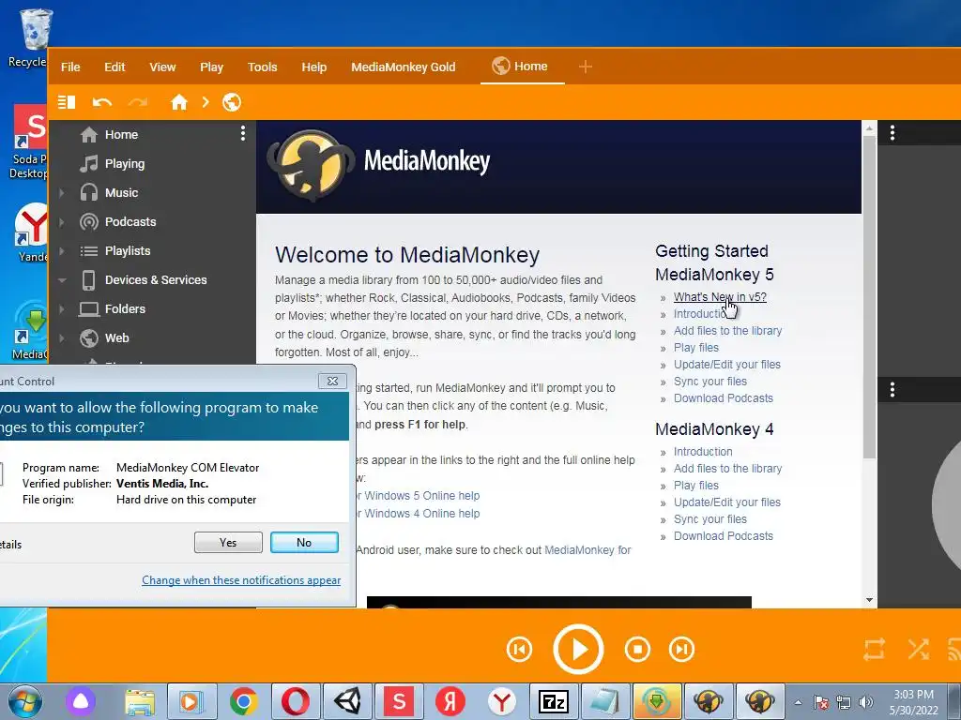Open the Play menu
961x720 pixels.
(211, 67)
